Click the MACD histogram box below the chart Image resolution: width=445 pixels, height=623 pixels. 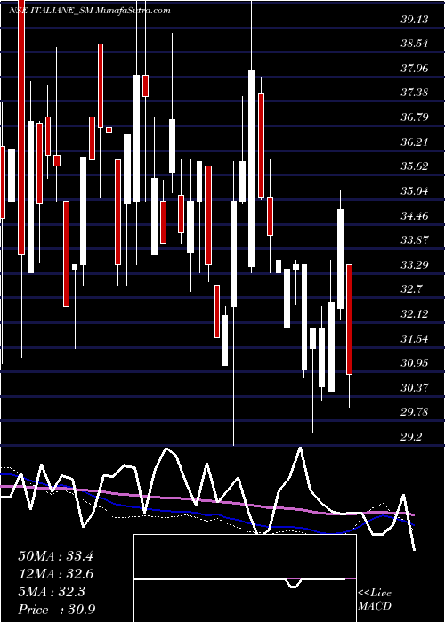pyautogui.click(x=245, y=578)
